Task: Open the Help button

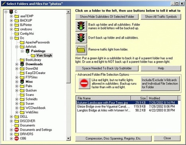Action: [x=161, y=68]
